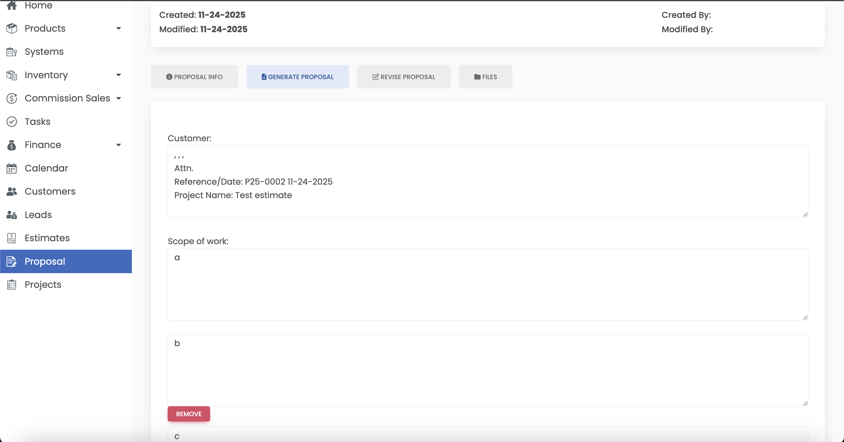Viewport: 844px width, 442px height.
Task: Click the REMOVE button
Action: click(x=188, y=414)
